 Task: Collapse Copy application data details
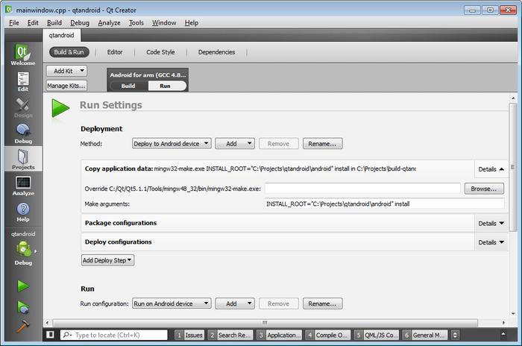(491, 169)
